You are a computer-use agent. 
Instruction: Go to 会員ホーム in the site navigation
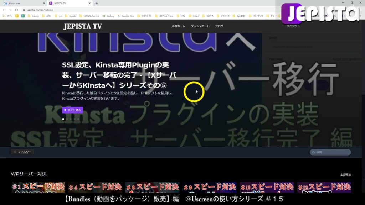pos(178,26)
